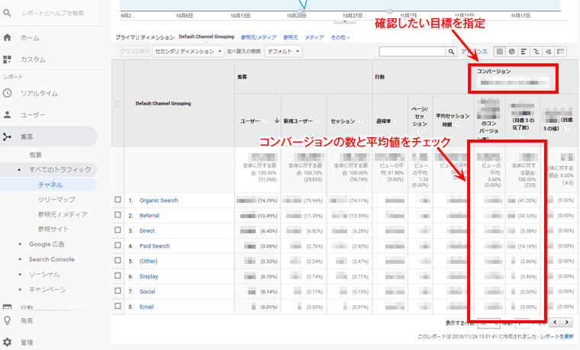Select the 概要 menu item
580x350 pixels.
(36, 155)
